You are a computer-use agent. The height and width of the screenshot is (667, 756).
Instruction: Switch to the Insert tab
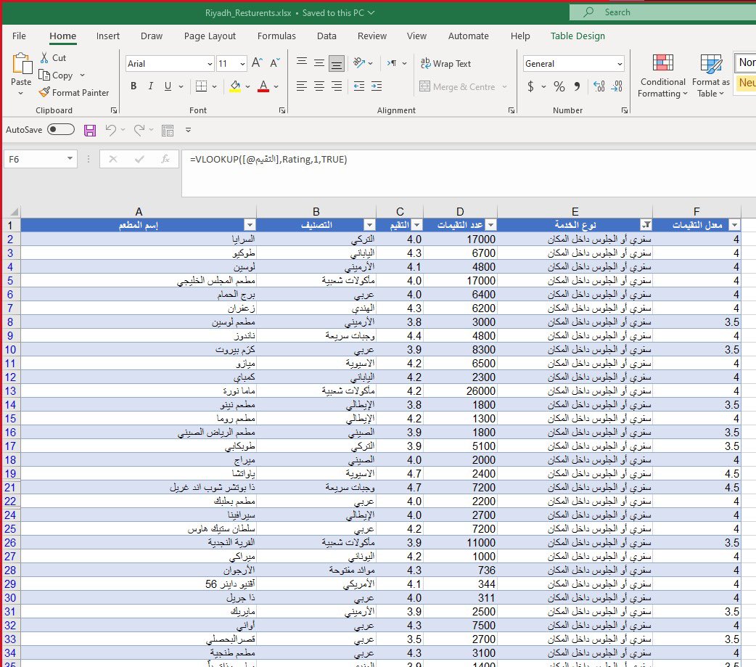point(107,36)
